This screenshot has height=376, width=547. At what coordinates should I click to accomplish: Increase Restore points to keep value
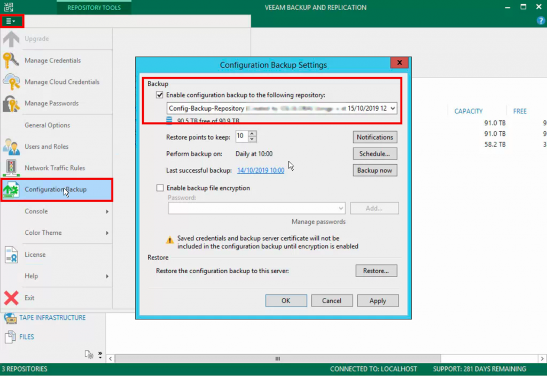coord(252,134)
